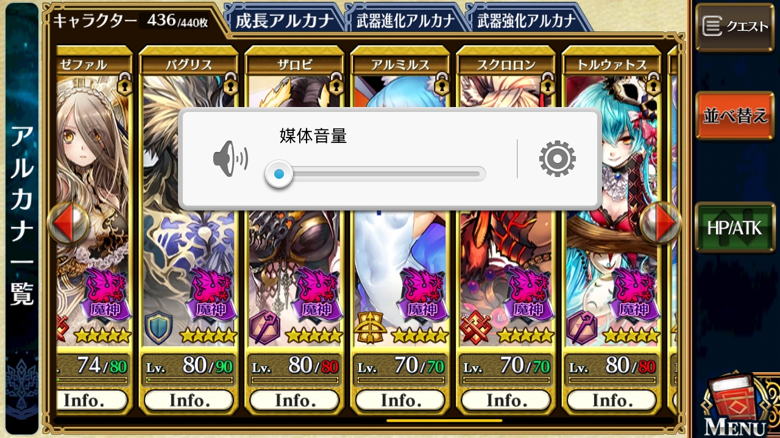Click Info. button under アルミルス
The width and height of the screenshot is (780, 438).
(x=400, y=400)
